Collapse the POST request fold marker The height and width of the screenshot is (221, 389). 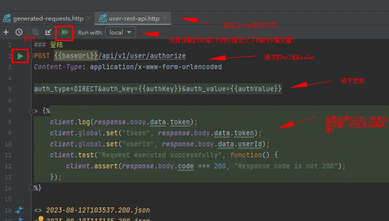pos(31,56)
